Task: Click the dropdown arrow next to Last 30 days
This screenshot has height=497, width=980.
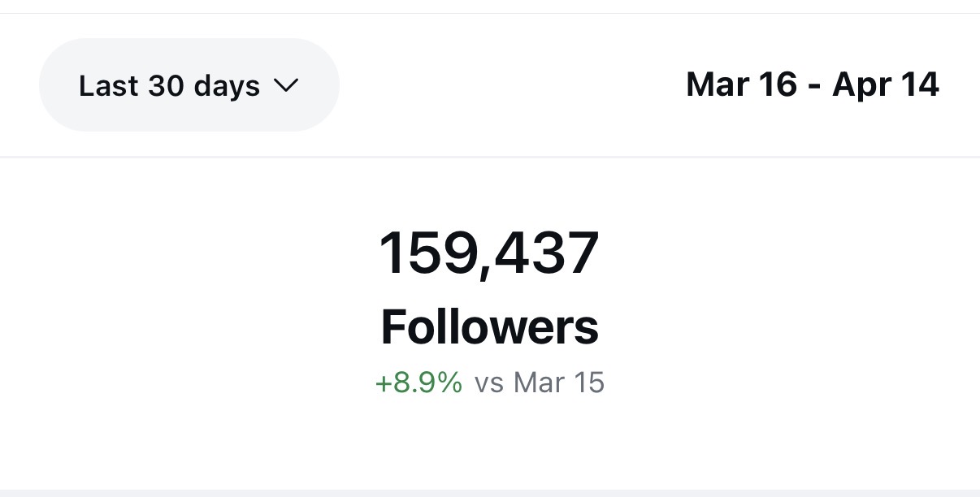Action: tap(286, 84)
